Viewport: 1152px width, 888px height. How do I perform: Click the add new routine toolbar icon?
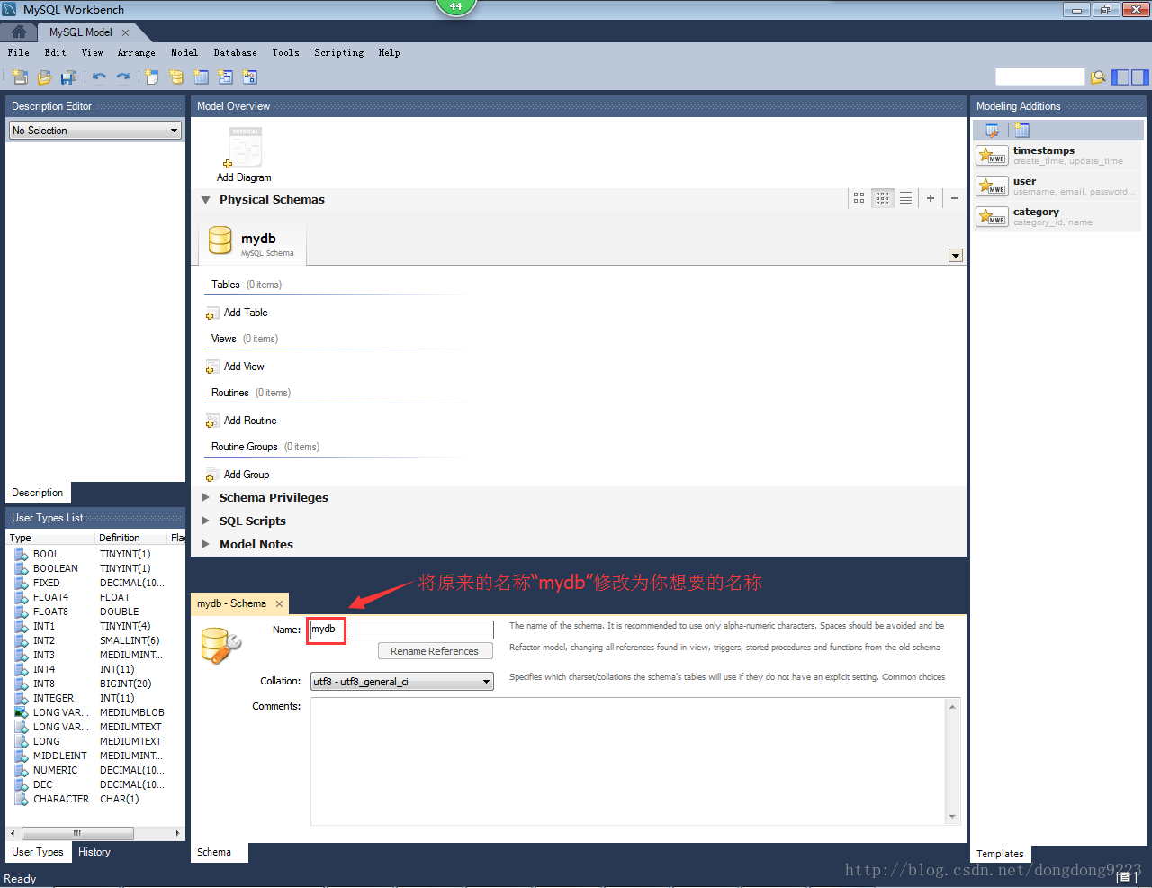pos(249,77)
